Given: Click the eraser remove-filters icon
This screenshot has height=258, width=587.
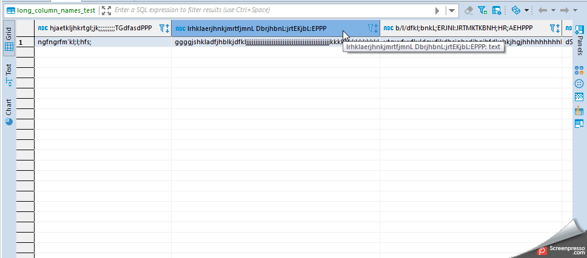Looking at the screenshot, I should point(469,10).
